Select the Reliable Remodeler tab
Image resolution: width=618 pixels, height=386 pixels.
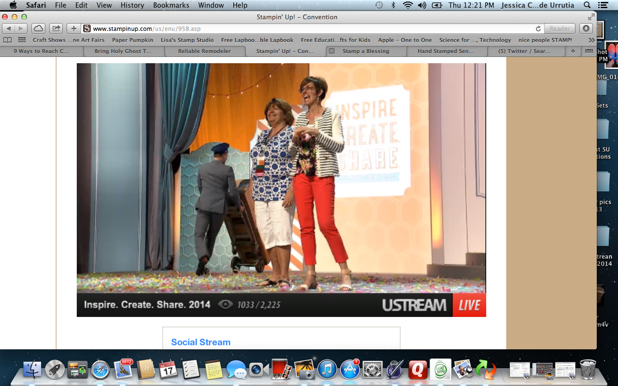(204, 51)
